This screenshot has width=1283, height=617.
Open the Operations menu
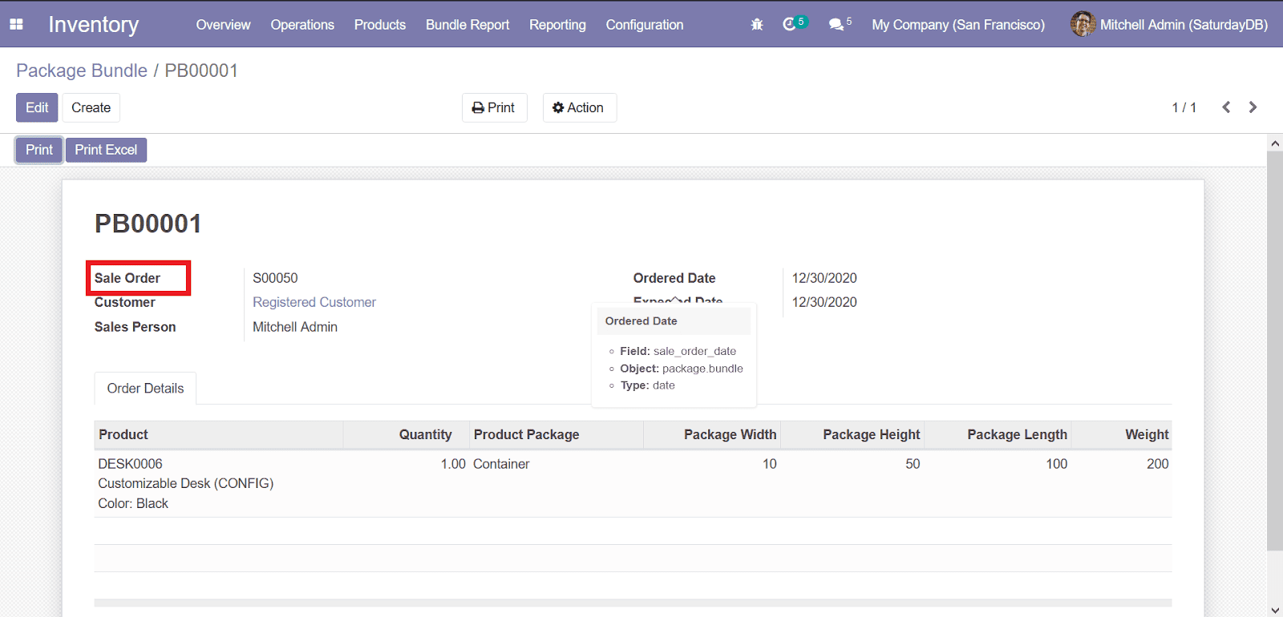302,25
